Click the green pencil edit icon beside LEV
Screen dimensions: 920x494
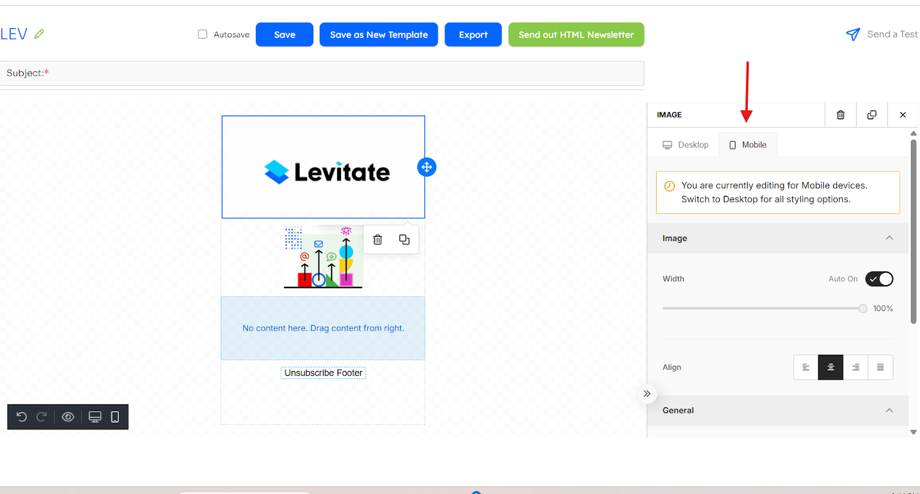(39, 34)
